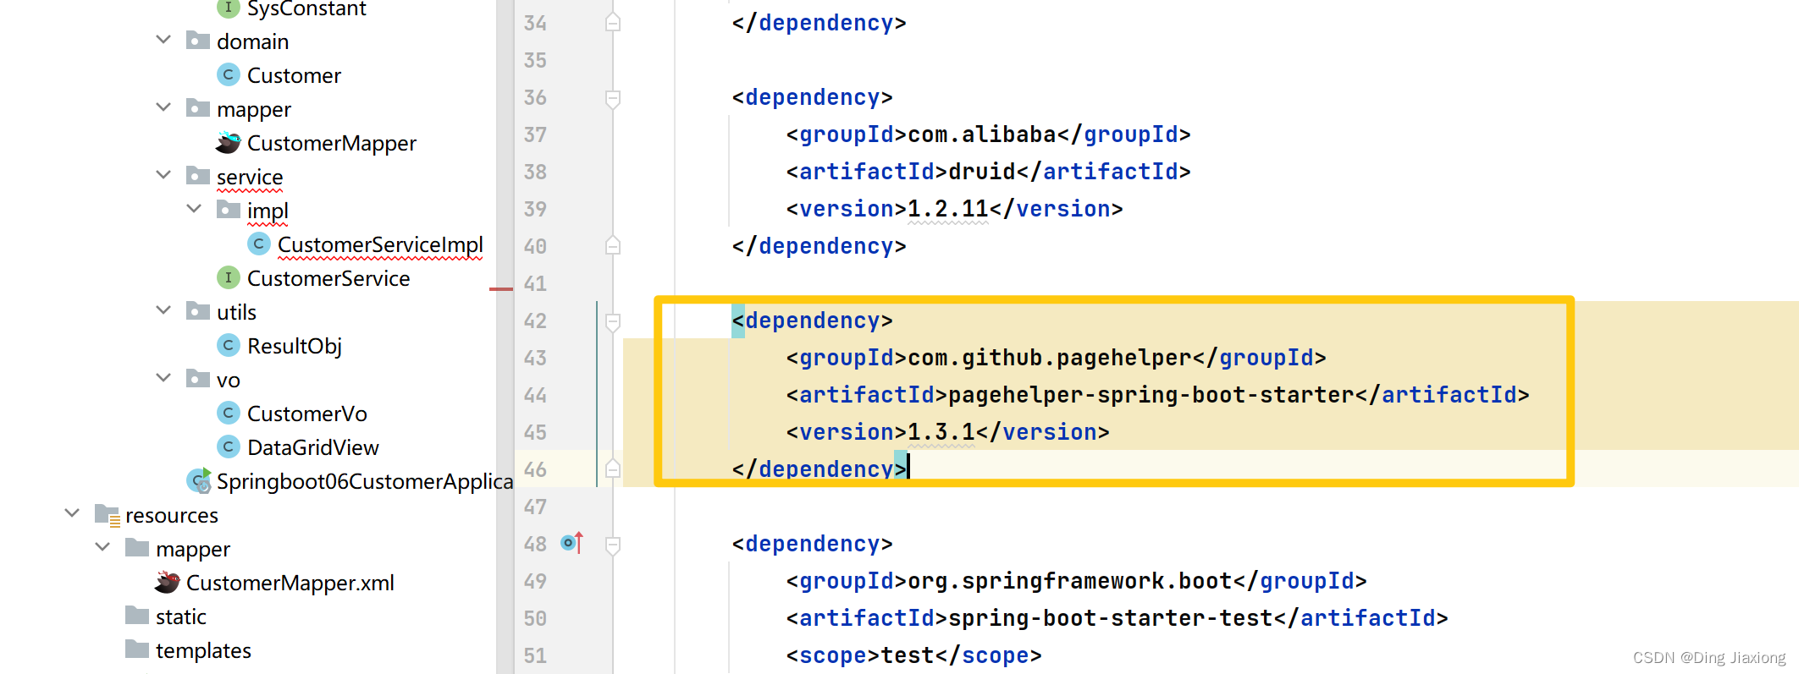The height and width of the screenshot is (674, 1799).
Task: Select CustomerServiceImpl in project tree
Action: (380, 245)
